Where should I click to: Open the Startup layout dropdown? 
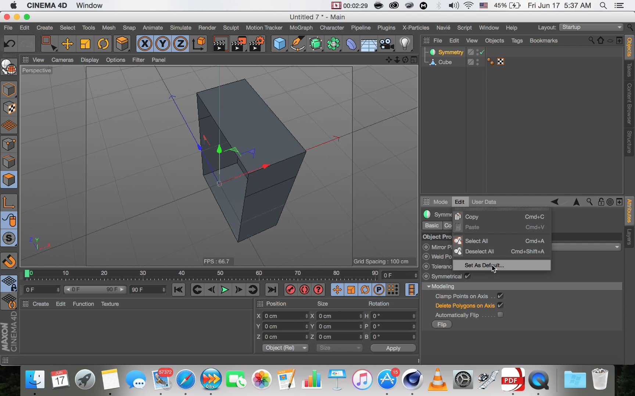(x=591, y=27)
